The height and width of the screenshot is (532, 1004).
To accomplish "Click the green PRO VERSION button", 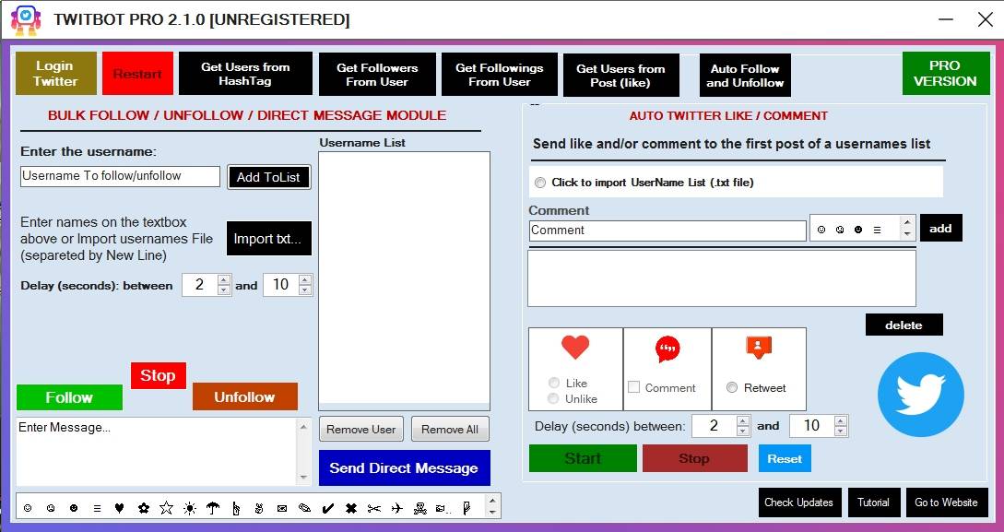I will point(945,73).
